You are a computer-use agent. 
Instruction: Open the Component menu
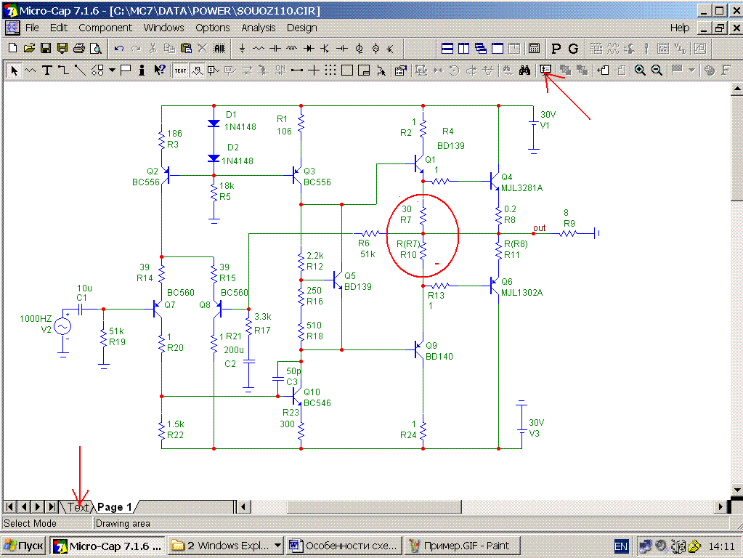[105, 28]
